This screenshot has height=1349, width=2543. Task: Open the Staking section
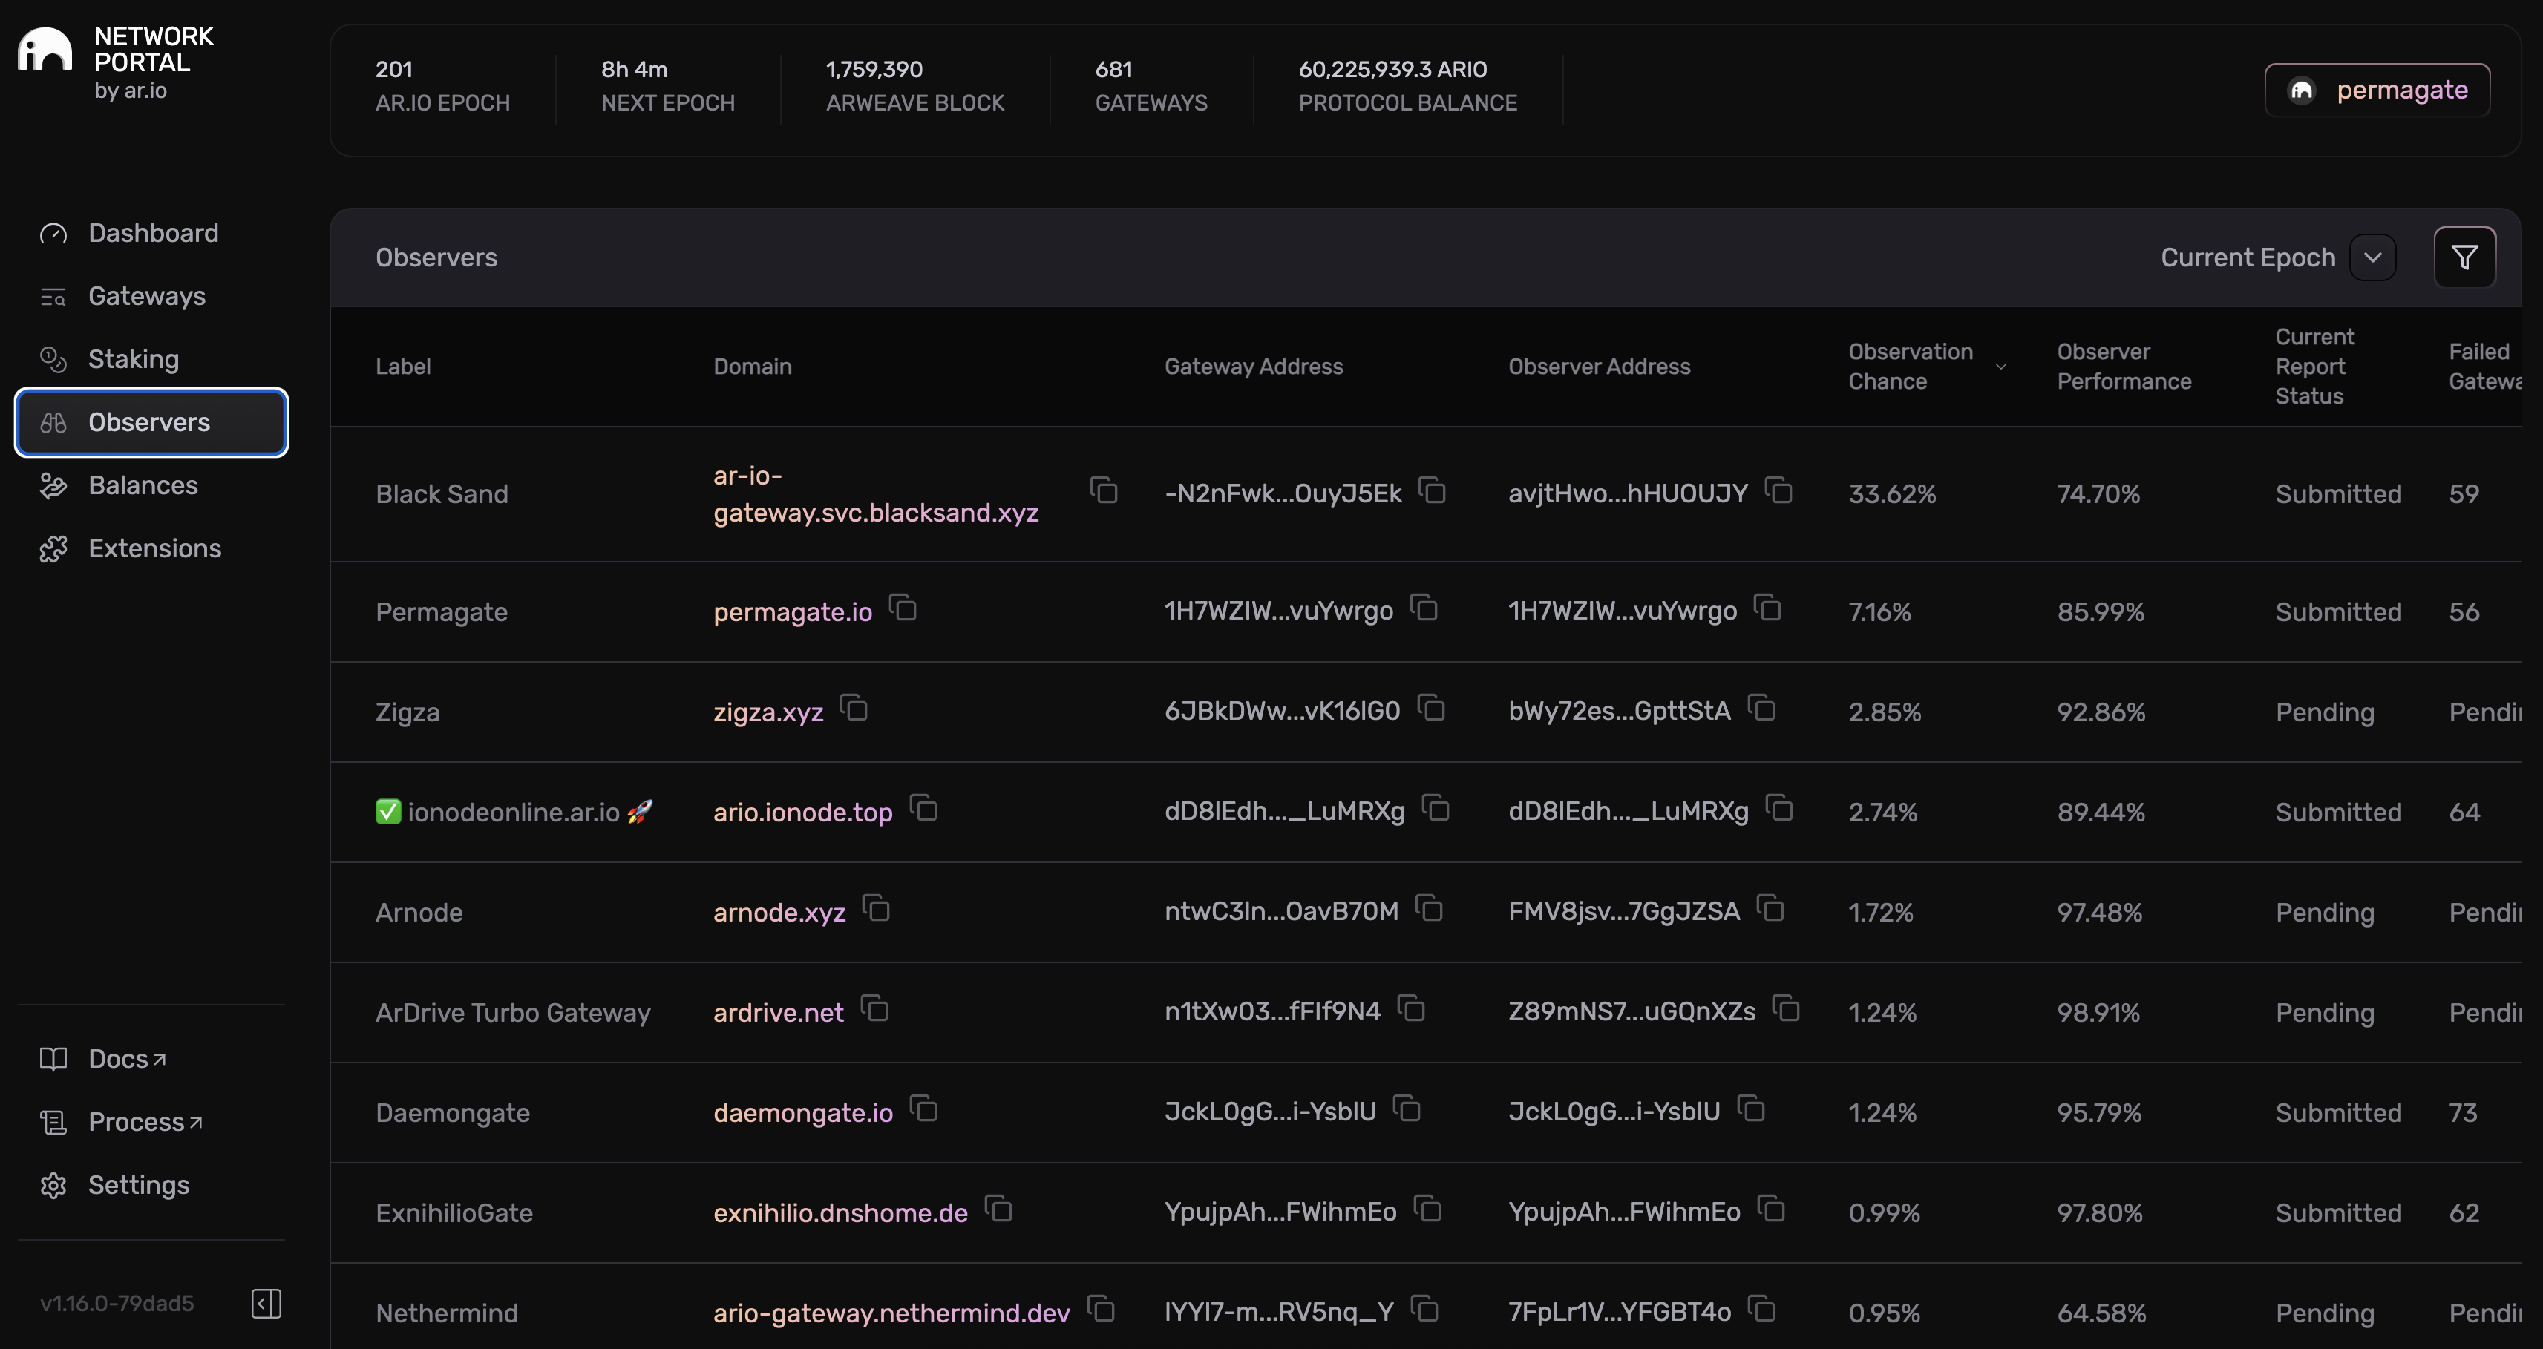click(134, 359)
